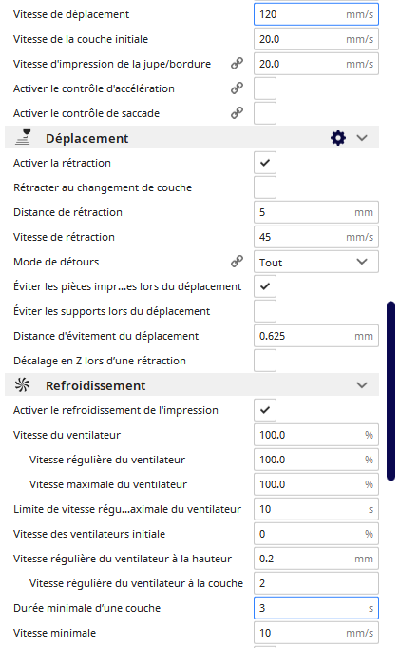Click the link icon next to Mode de détours
The height and width of the screenshot is (648, 400).
pyautogui.click(x=237, y=261)
